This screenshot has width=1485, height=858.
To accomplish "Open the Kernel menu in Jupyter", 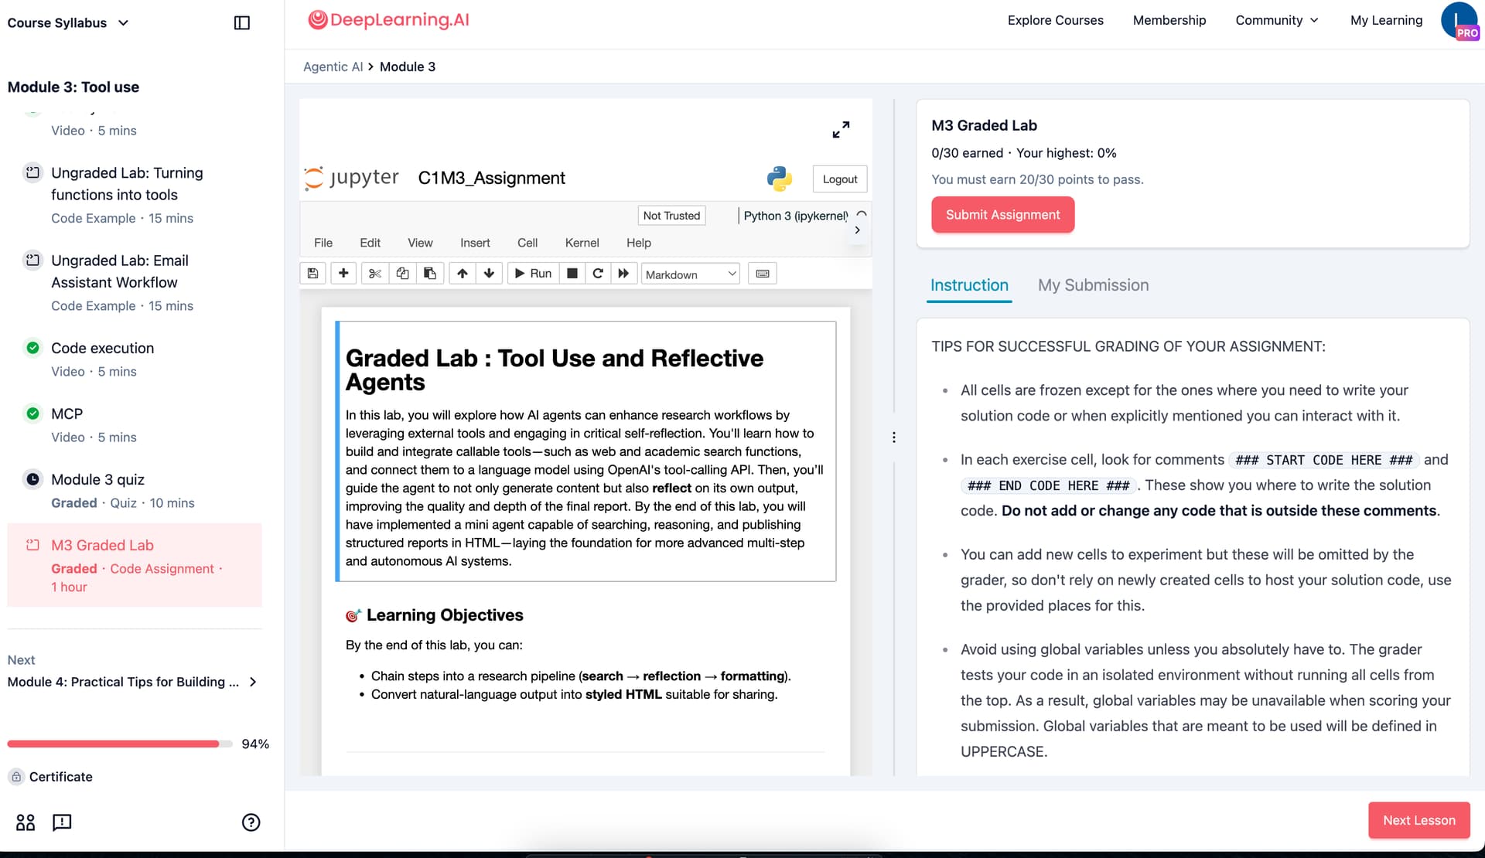I will click(582, 243).
